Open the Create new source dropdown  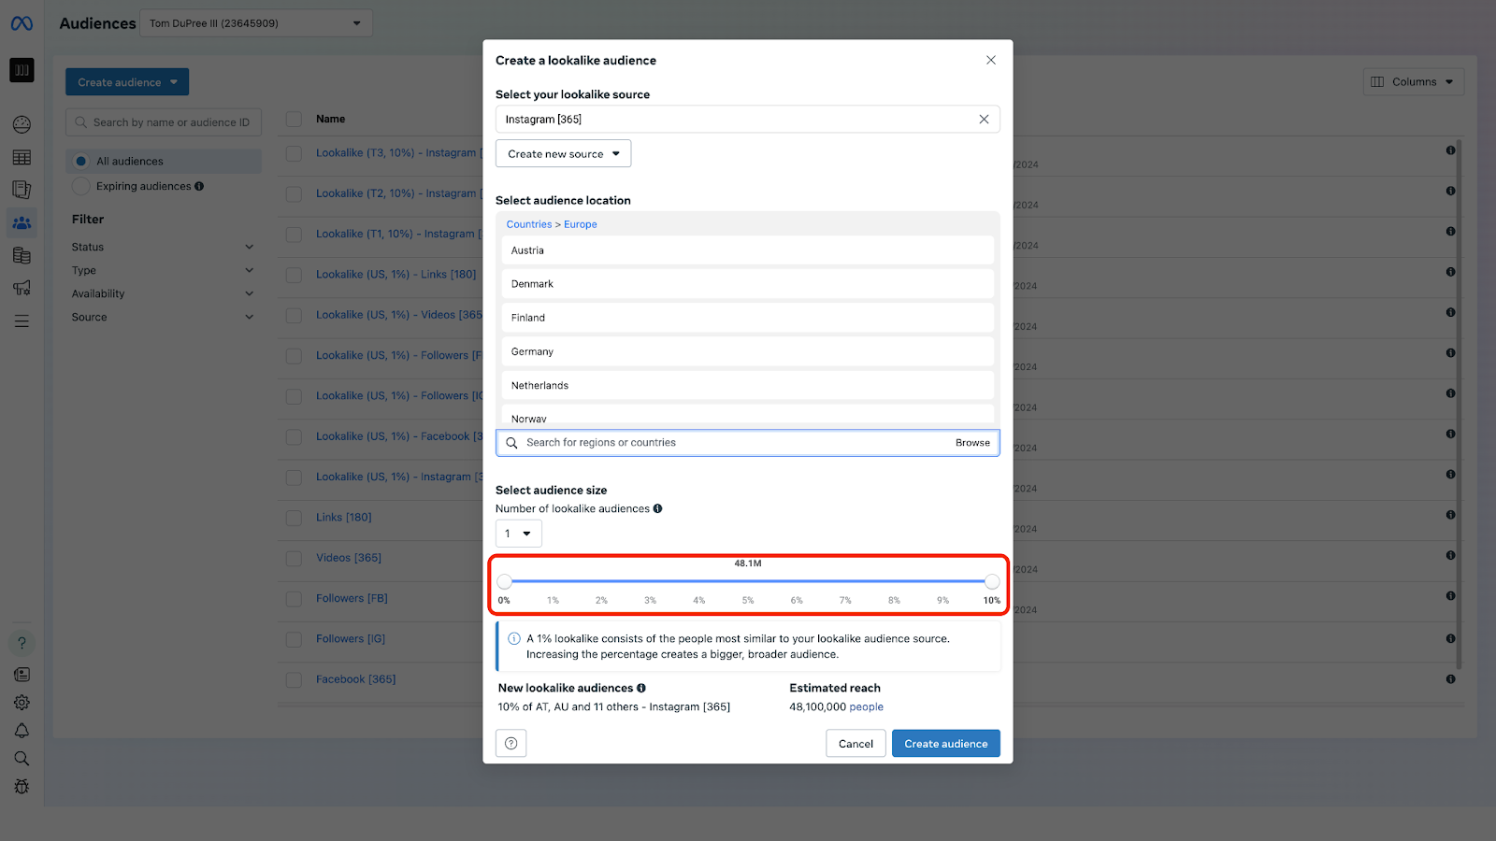click(563, 153)
